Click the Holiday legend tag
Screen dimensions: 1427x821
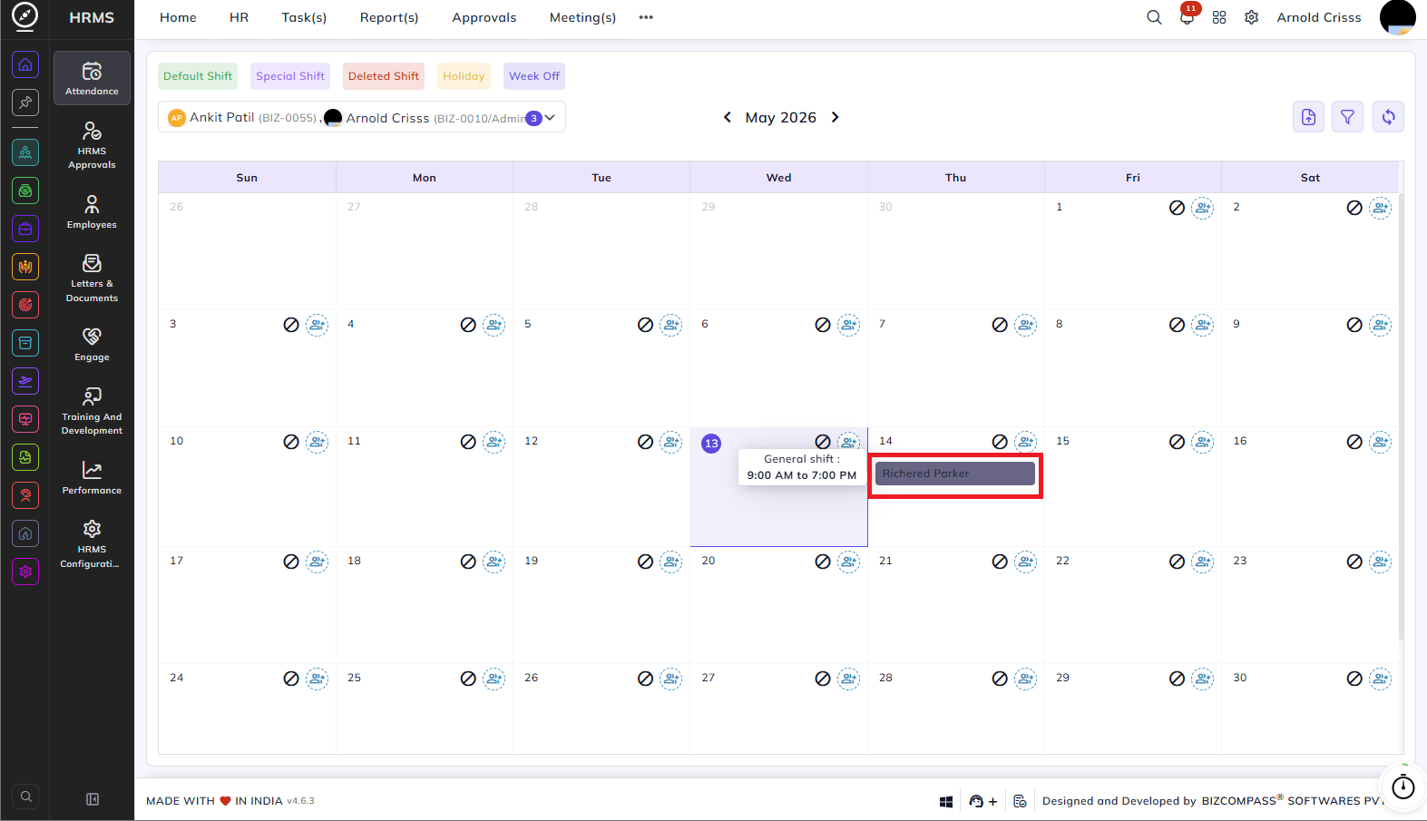464,76
